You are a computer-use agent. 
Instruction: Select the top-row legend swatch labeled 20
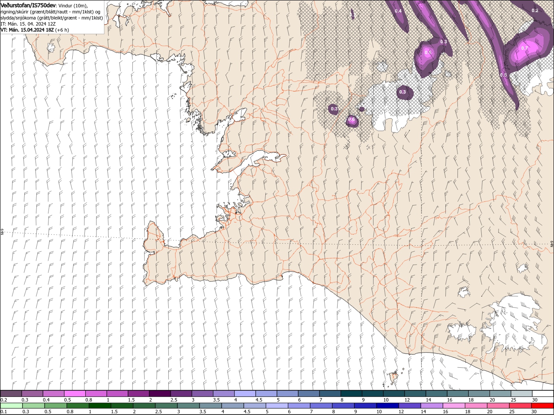pos(500,394)
